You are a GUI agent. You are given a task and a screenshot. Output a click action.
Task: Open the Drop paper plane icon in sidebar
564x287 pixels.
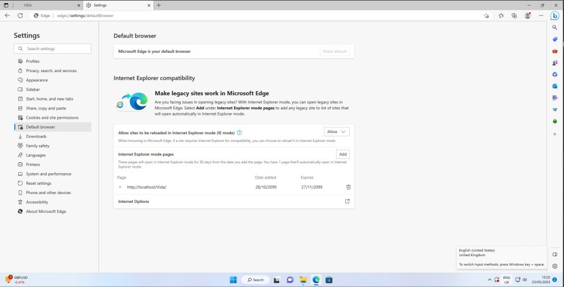[555, 109]
